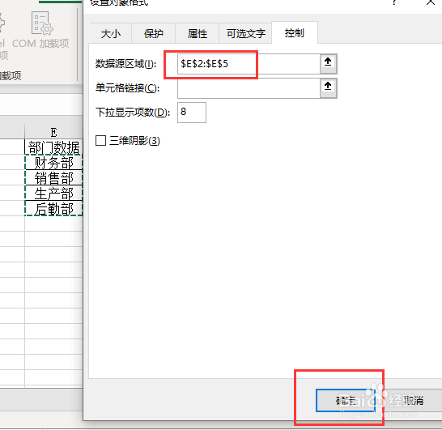
Task: Switch to the 属性 tab
Action: point(198,34)
